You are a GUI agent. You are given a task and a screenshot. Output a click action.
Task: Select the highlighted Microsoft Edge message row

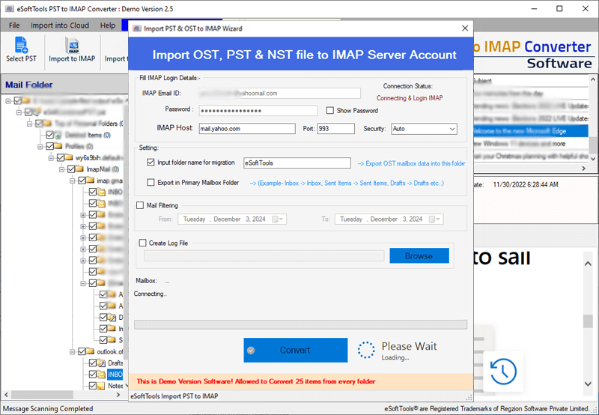click(531, 131)
